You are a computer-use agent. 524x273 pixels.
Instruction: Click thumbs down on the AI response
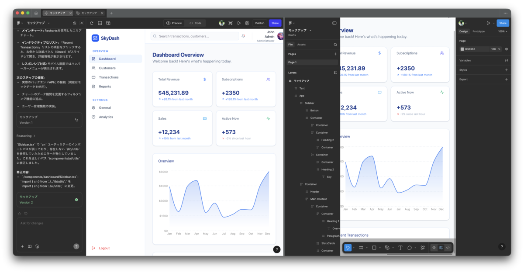click(26, 214)
